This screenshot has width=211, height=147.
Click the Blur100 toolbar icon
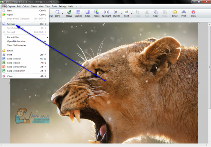[116, 13]
